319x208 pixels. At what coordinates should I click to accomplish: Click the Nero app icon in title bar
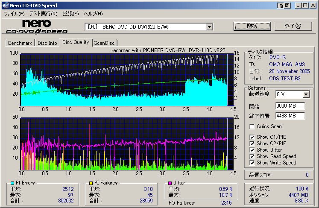point(6,5)
